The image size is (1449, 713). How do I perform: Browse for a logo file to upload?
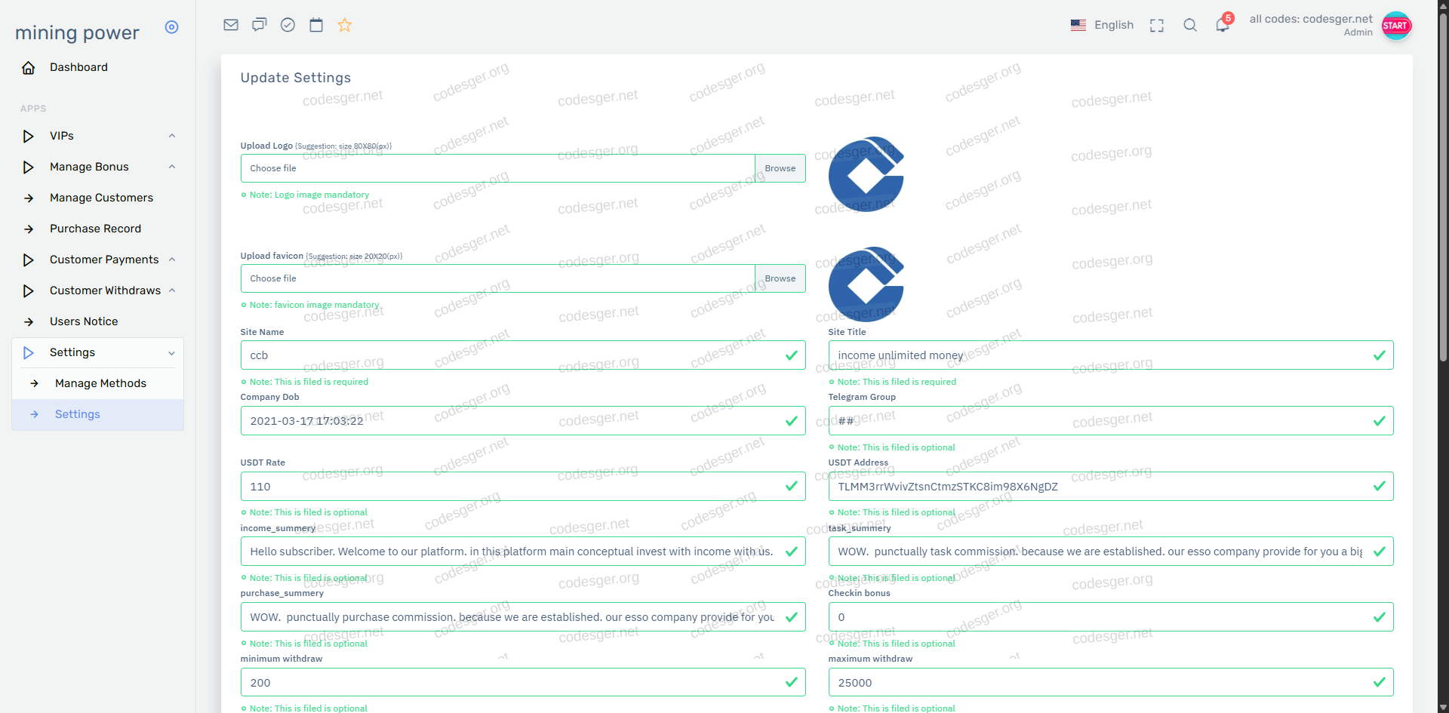click(780, 168)
